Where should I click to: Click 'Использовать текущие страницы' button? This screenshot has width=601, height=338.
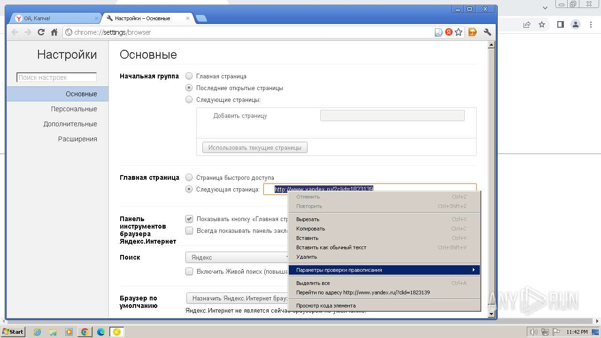click(255, 147)
